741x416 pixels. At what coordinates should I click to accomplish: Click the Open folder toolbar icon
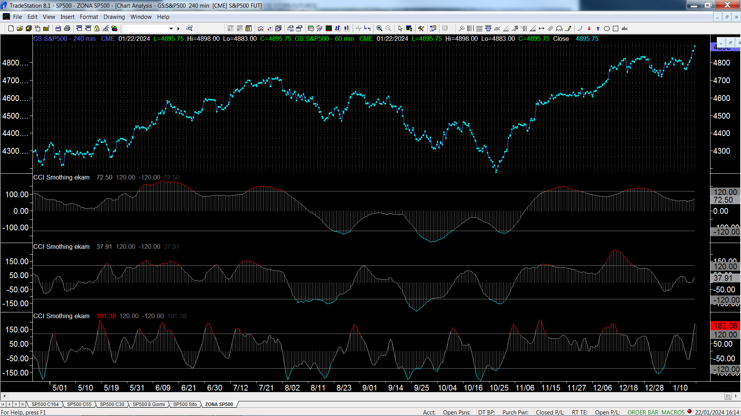(20, 29)
